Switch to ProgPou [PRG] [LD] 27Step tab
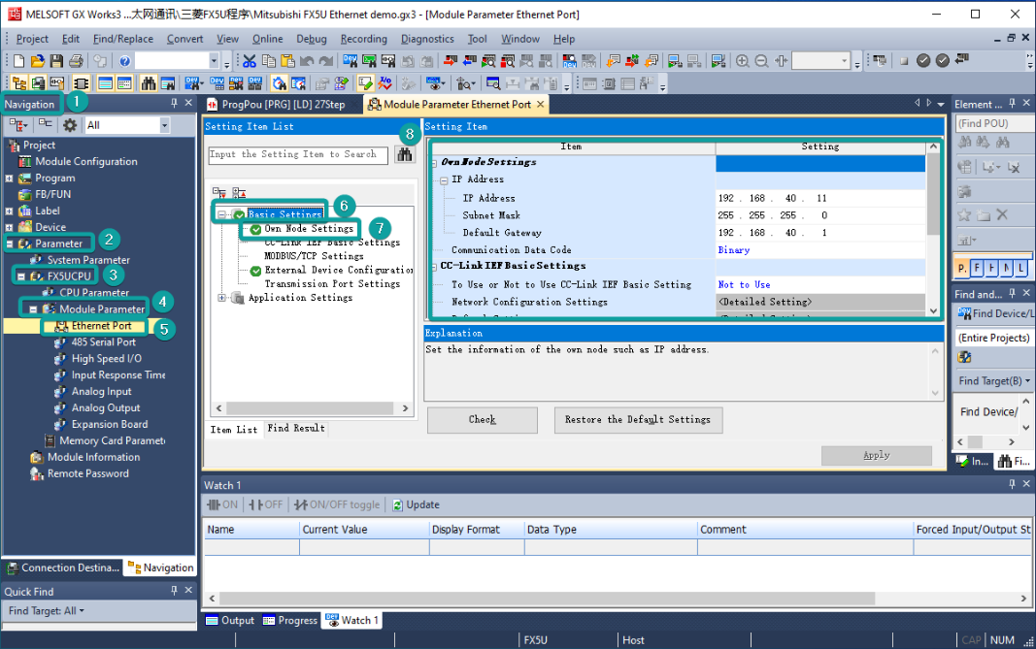1036x649 pixels. point(282,104)
